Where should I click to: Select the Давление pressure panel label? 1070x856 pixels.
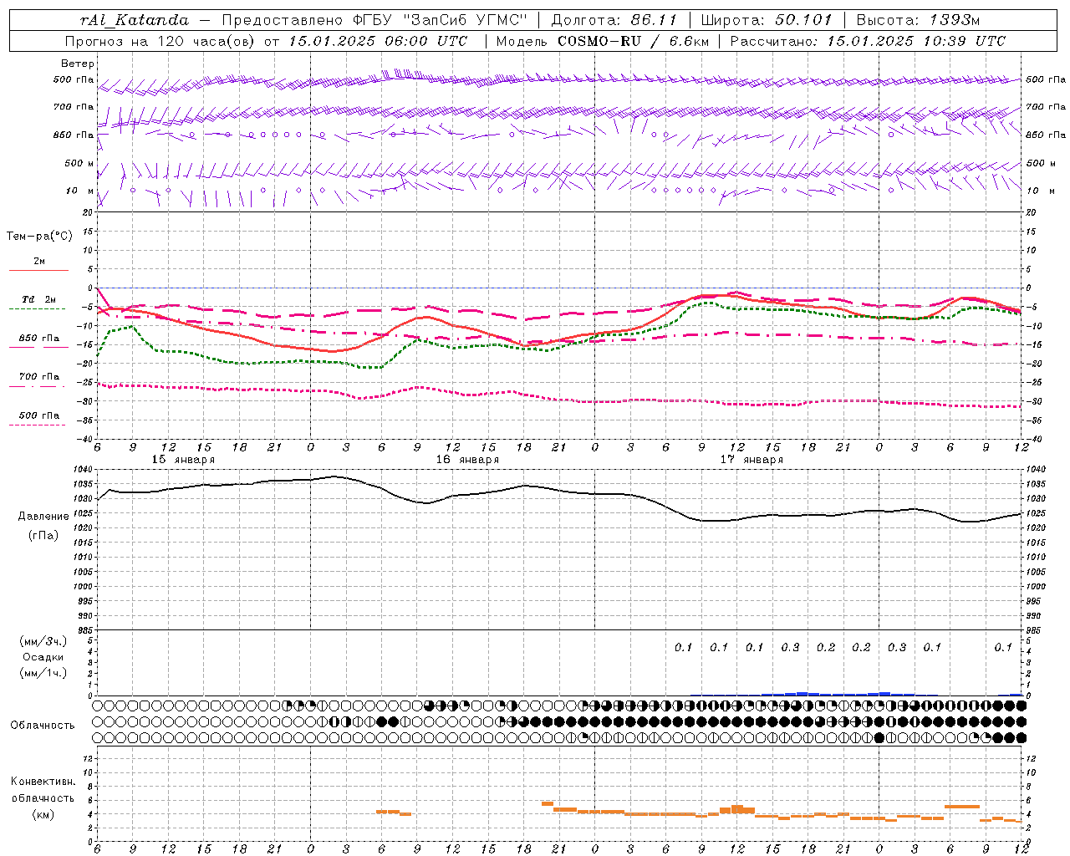pyautogui.click(x=43, y=516)
